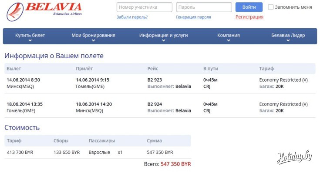Image resolution: width=320 pixels, height=173 pixels.
Task: Open the Информация и услуги menu
Action: 163,35
